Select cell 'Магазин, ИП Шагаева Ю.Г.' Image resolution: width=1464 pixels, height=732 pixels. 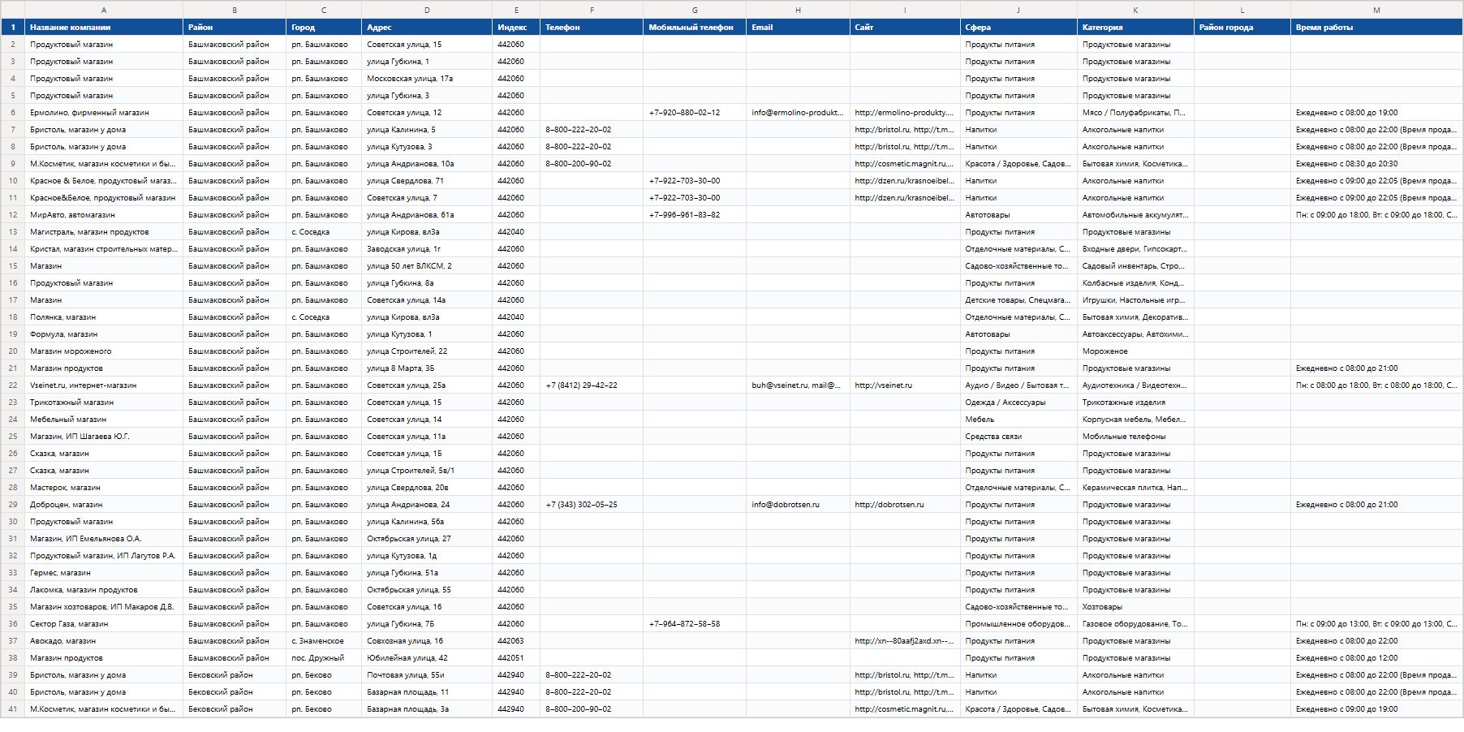pyautogui.click(x=104, y=437)
